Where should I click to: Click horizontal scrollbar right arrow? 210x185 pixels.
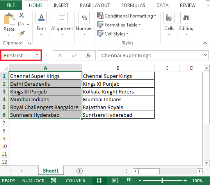coord(200,171)
